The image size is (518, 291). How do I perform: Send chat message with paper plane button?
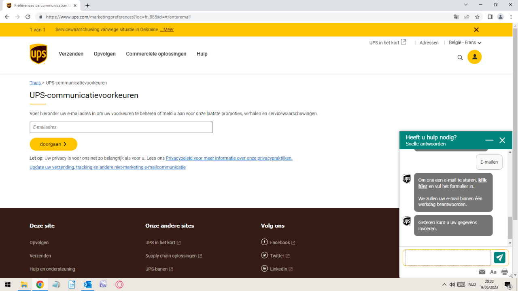[500, 257]
